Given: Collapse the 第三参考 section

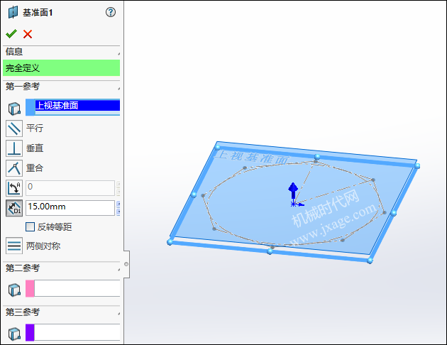Looking at the screenshot, I should coord(118,314).
